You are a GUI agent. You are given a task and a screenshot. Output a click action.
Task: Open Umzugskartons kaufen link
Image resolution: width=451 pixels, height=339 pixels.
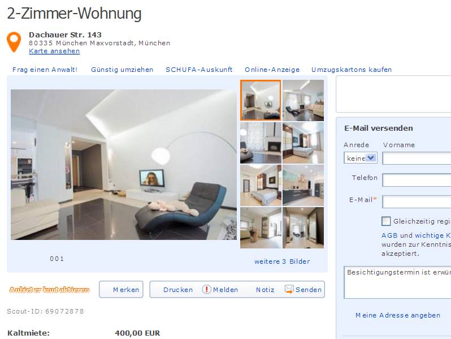(x=352, y=70)
